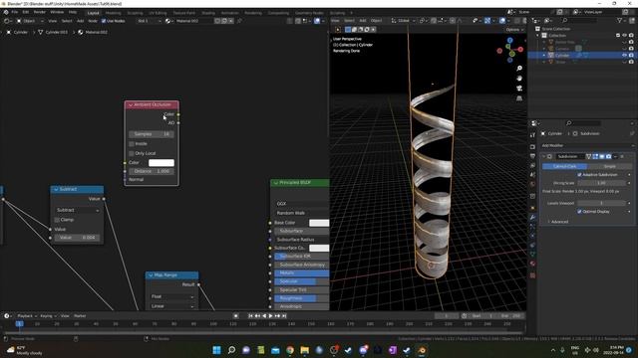Open the Object Data properties tab icon
The width and height of the screenshot is (638, 358).
pyautogui.click(x=532, y=255)
